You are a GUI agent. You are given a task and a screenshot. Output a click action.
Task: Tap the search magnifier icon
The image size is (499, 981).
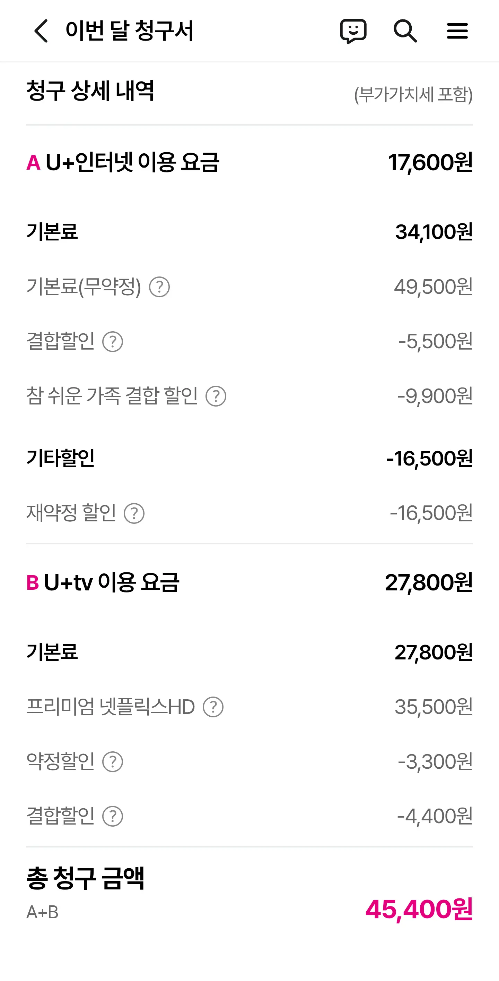[x=405, y=31]
